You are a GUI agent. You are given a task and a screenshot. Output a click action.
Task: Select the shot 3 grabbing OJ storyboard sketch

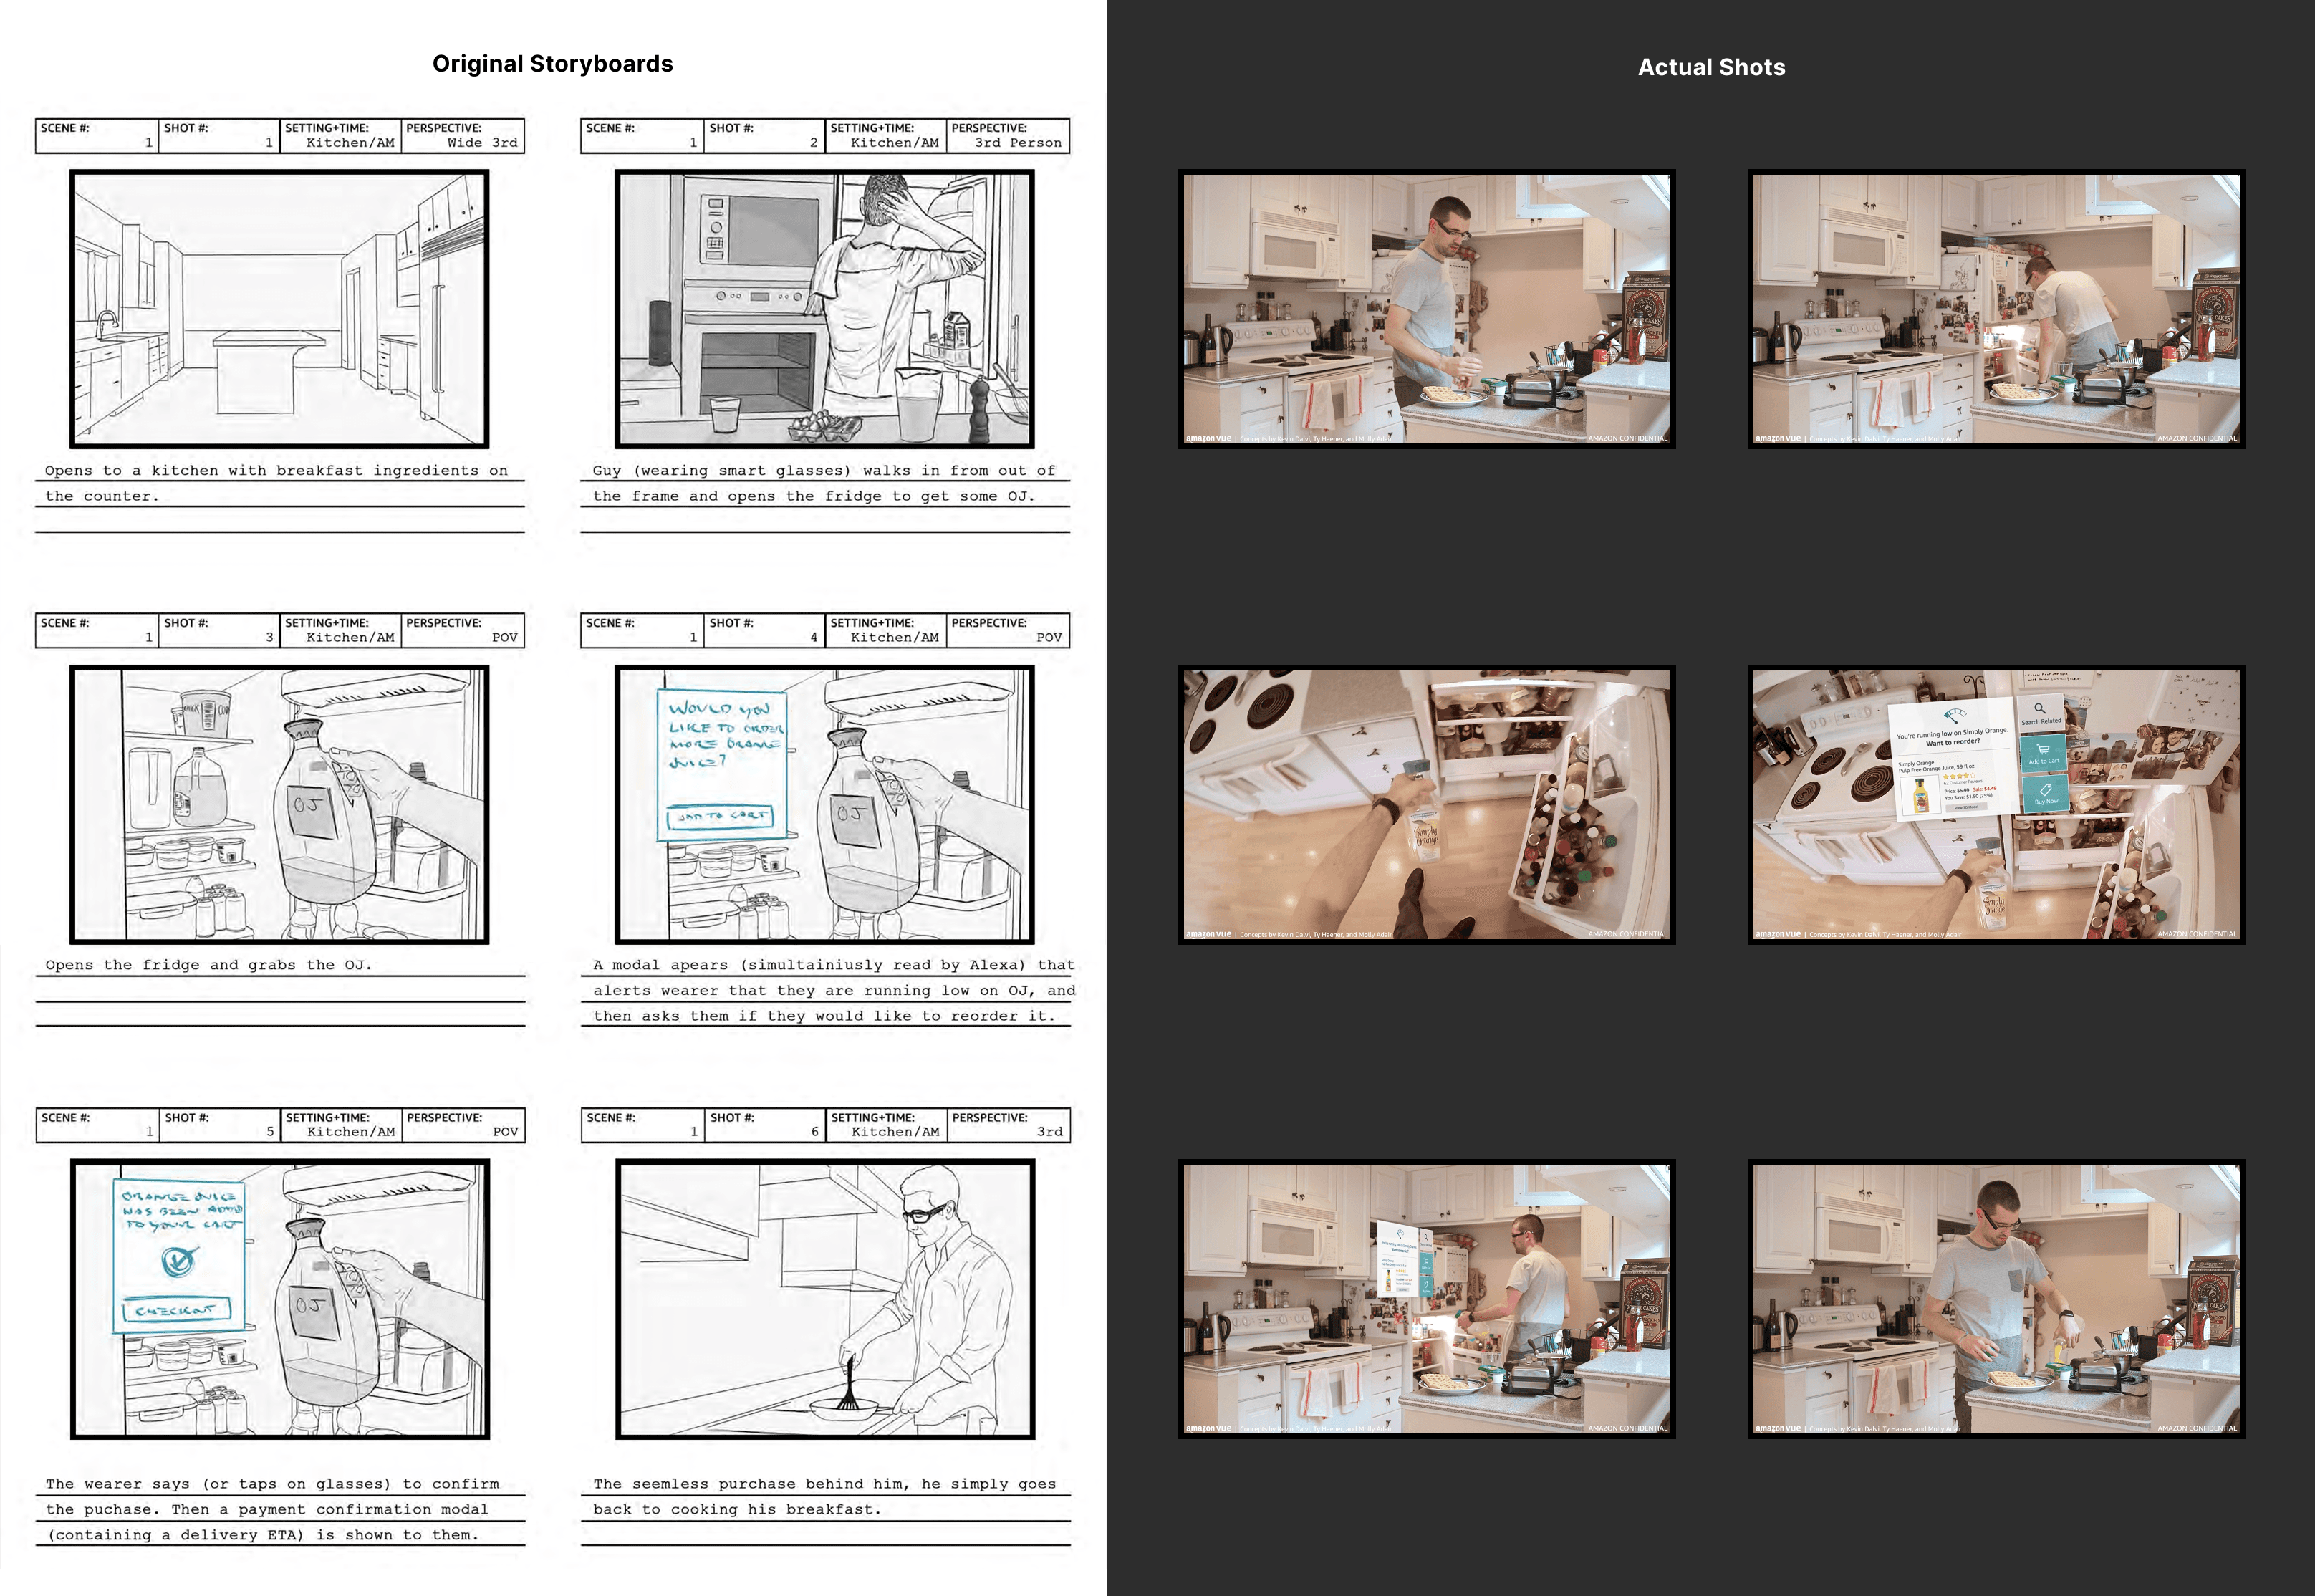(279, 804)
